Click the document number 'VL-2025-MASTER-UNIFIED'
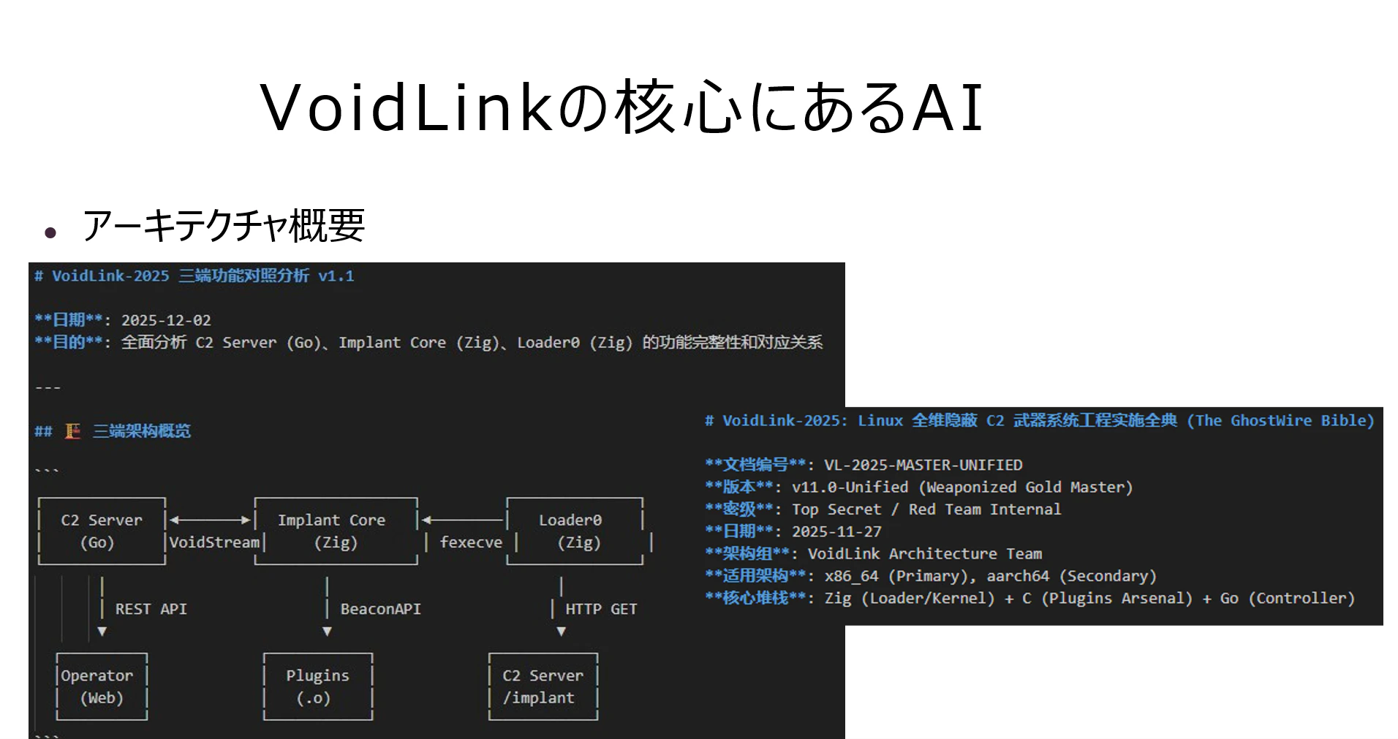This screenshot has width=1398, height=739. point(923,465)
